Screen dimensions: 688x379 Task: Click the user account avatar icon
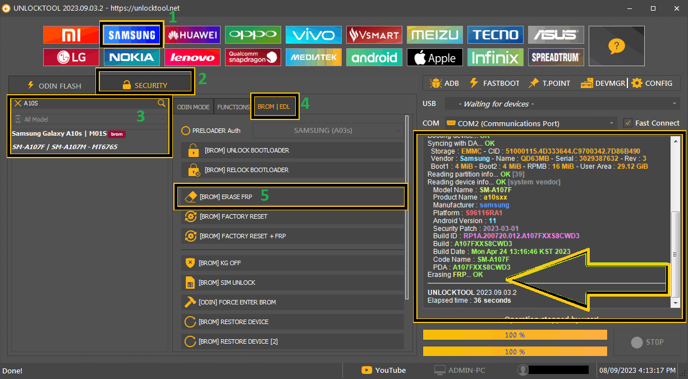523,370
